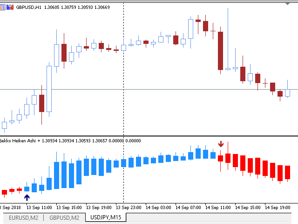The width and height of the screenshot is (298, 224).
Task: Click the tallest dark red bearish candle
Action: [220, 51]
